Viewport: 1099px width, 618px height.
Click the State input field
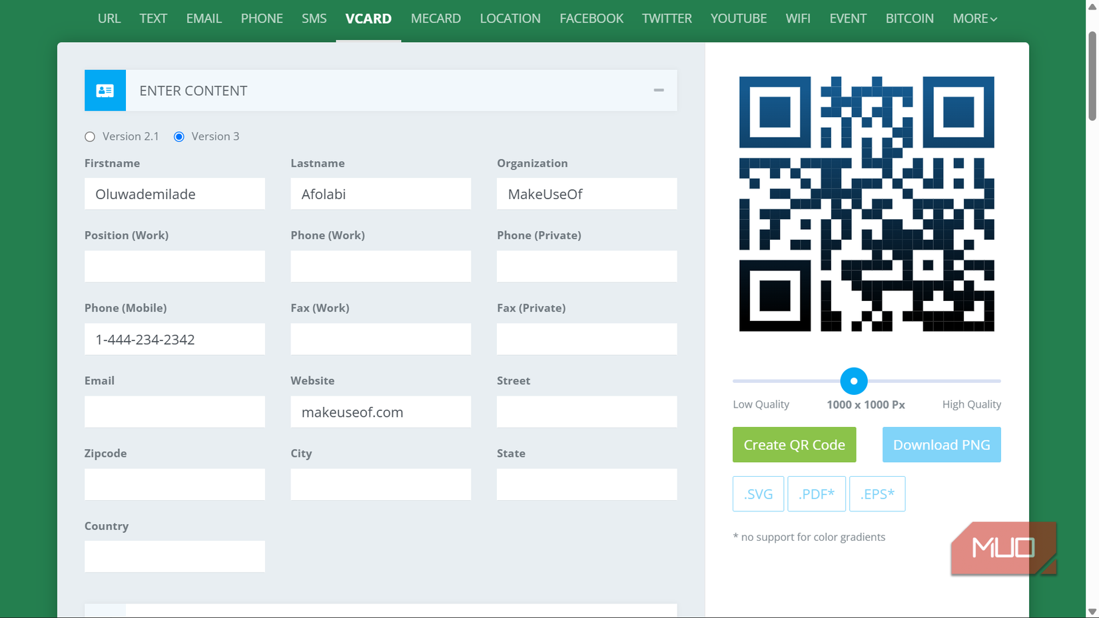(587, 484)
